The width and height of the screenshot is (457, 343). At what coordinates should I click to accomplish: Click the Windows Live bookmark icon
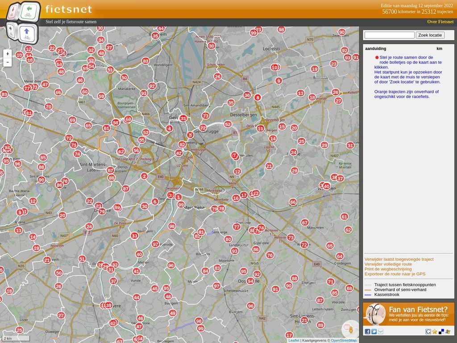(x=448, y=332)
